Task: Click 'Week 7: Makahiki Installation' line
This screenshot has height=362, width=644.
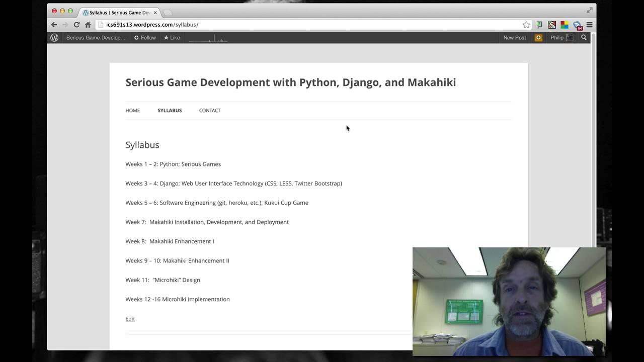Action: (x=207, y=222)
